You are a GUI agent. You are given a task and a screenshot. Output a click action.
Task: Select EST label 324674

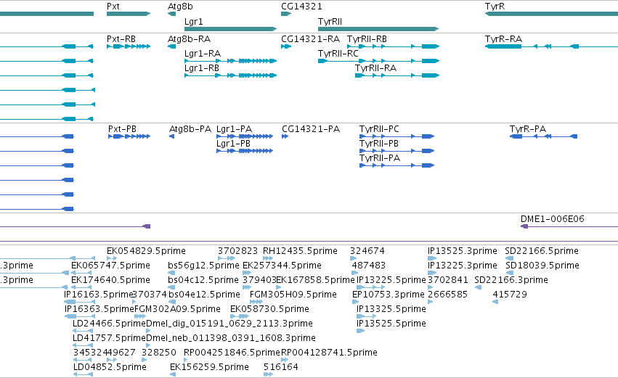coord(367,251)
